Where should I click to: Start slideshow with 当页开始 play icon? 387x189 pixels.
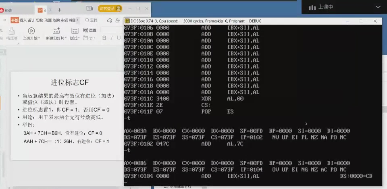tap(31, 31)
